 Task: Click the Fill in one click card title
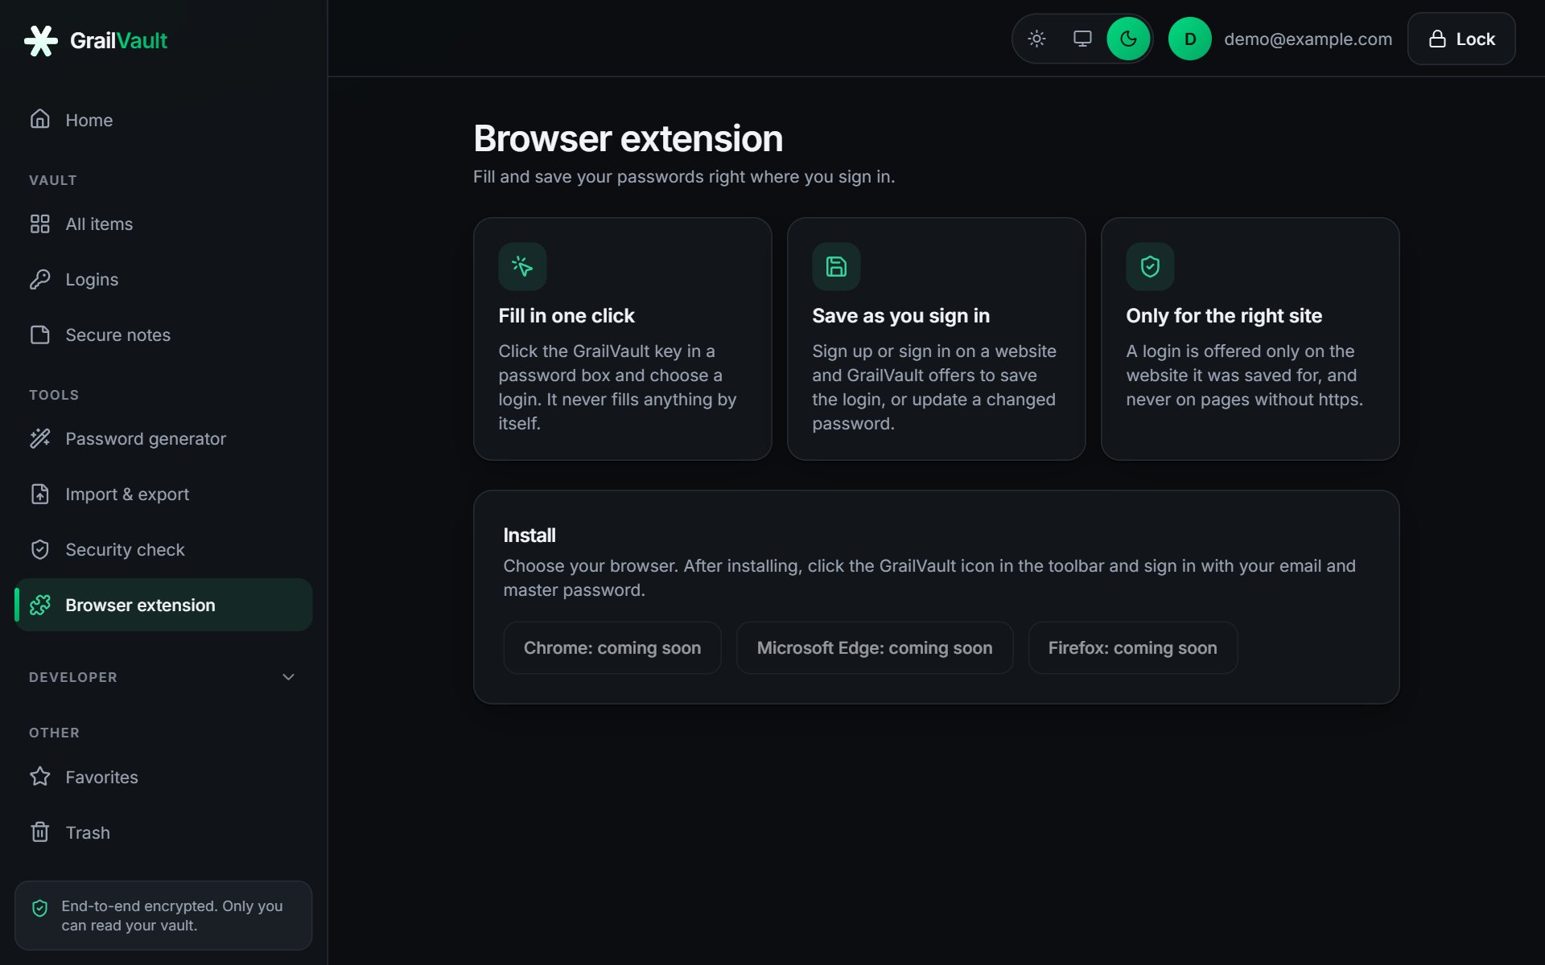566,315
